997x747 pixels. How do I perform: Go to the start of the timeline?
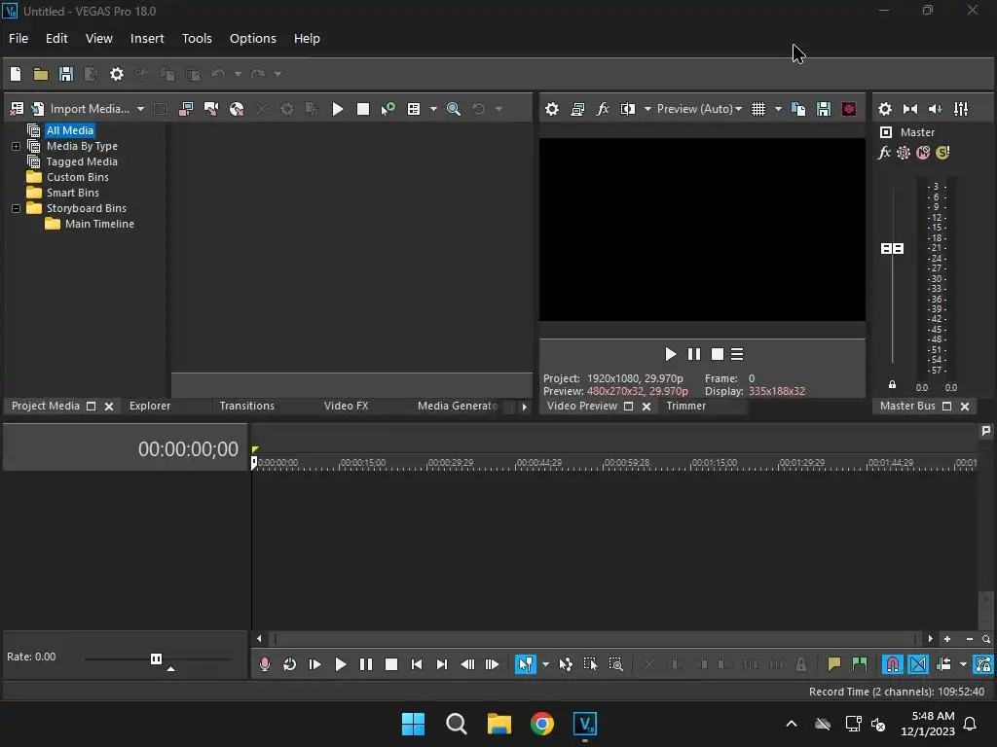click(x=417, y=664)
